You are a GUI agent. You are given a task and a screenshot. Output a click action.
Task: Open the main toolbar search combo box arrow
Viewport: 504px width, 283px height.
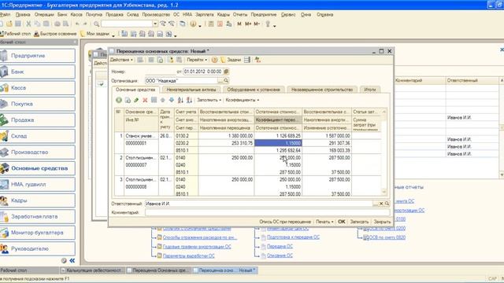[x=155, y=24]
